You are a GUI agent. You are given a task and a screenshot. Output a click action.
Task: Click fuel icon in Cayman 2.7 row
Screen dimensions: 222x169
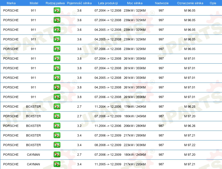[57, 155]
